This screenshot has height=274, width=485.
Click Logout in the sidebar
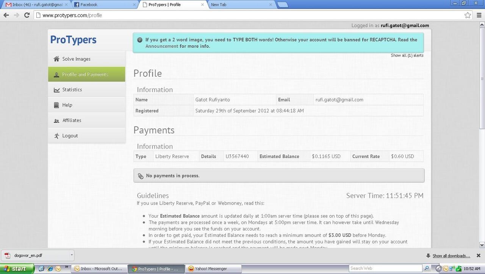click(86, 136)
